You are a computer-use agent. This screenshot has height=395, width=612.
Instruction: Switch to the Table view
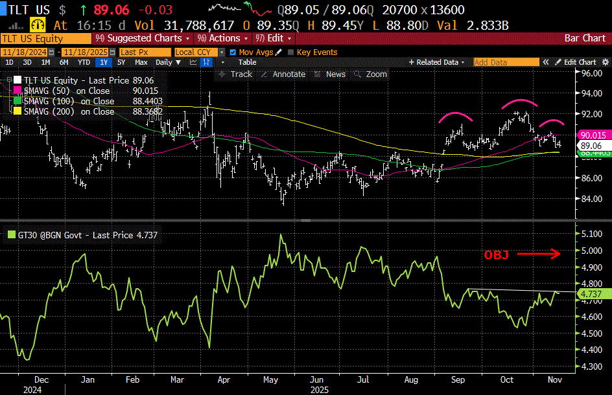pyautogui.click(x=248, y=62)
